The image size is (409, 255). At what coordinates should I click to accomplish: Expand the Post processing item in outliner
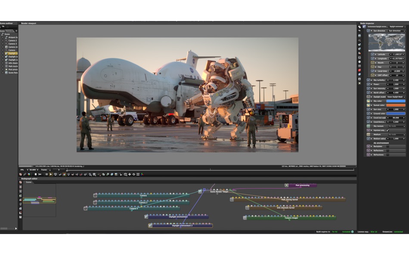(x=3, y=70)
